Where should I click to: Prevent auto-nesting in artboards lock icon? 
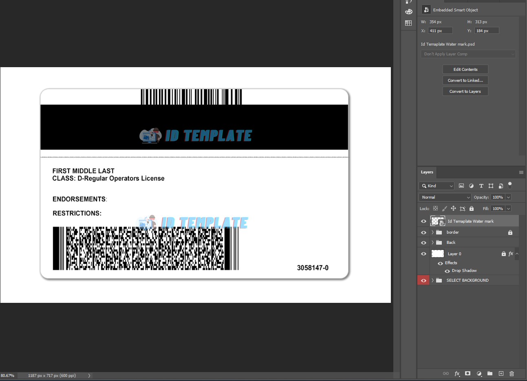pos(463,208)
